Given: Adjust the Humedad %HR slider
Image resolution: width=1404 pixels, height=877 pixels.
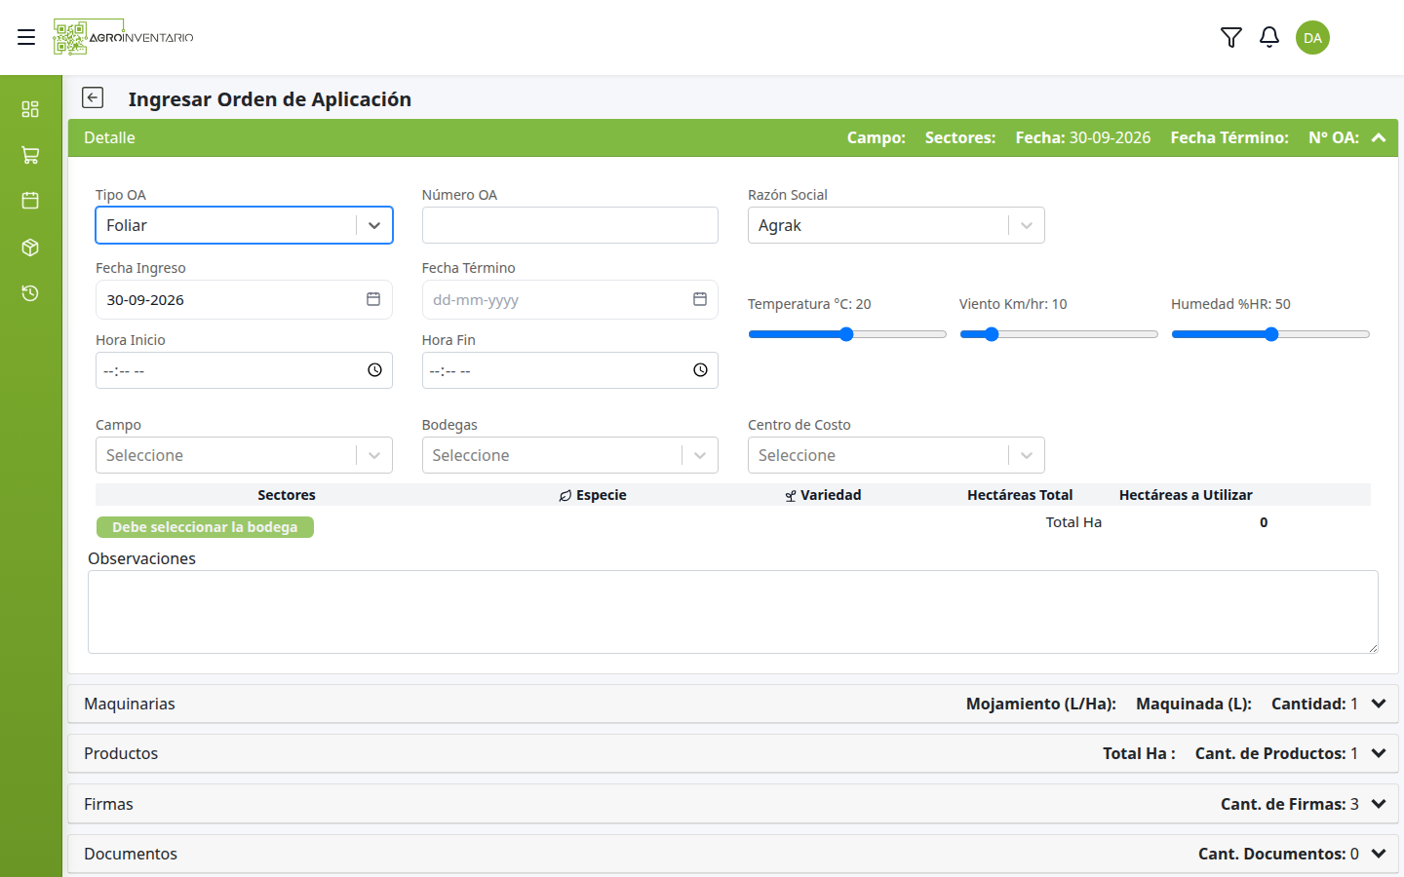Looking at the screenshot, I should pyautogui.click(x=1270, y=334).
